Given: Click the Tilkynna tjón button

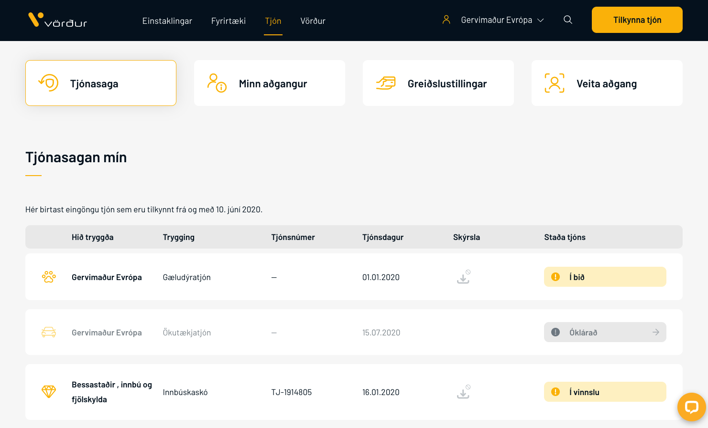Looking at the screenshot, I should click(637, 20).
